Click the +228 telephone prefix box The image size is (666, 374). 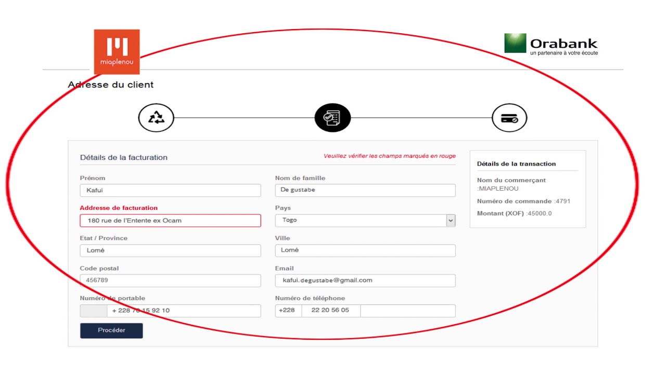(x=288, y=311)
